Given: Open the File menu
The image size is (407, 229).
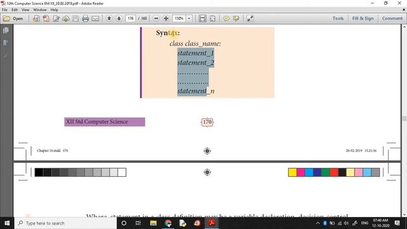Looking at the screenshot, I should [4, 10].
